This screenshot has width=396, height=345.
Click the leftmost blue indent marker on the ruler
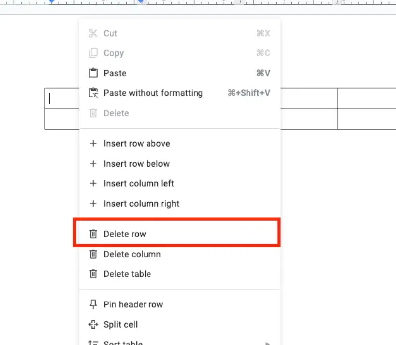(52, 2)
